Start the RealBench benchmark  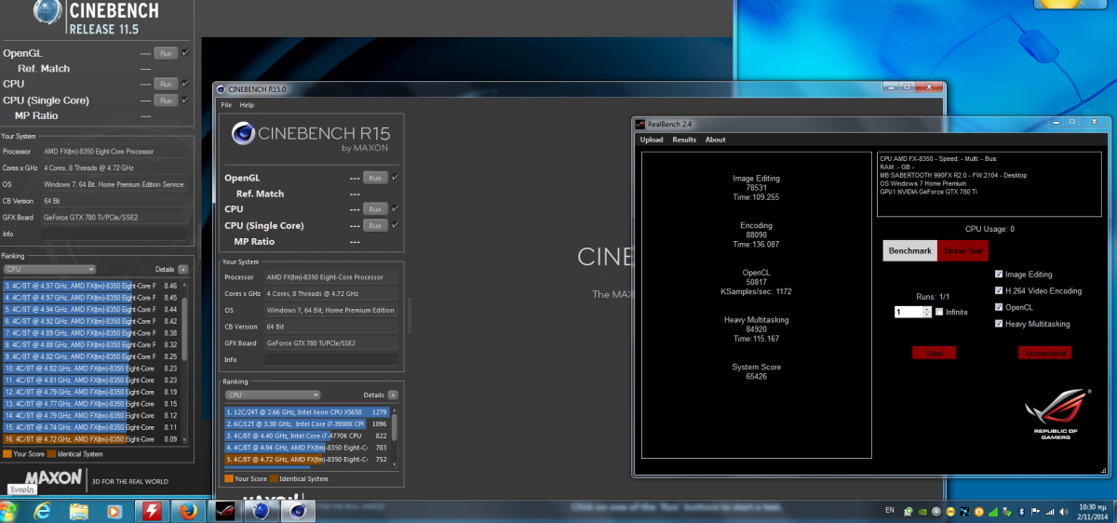(x=935, y=353)
